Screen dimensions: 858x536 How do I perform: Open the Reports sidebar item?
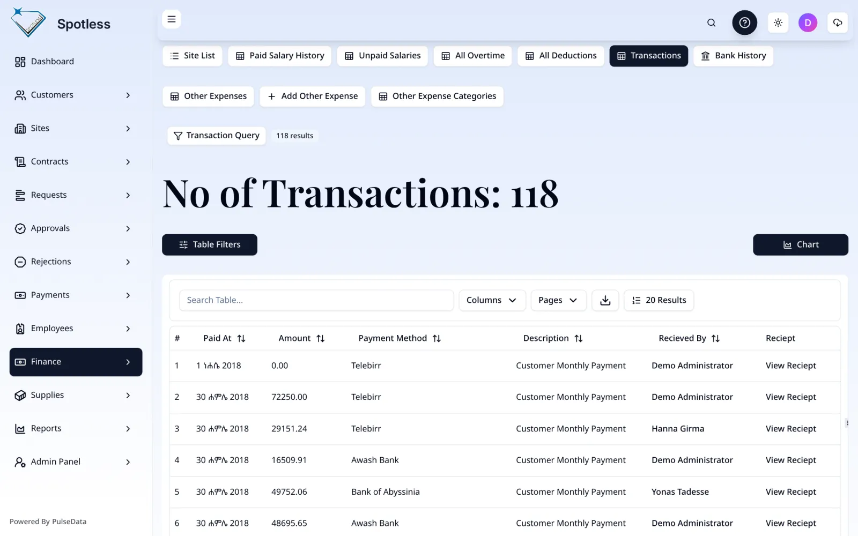(x=76, y=428)
